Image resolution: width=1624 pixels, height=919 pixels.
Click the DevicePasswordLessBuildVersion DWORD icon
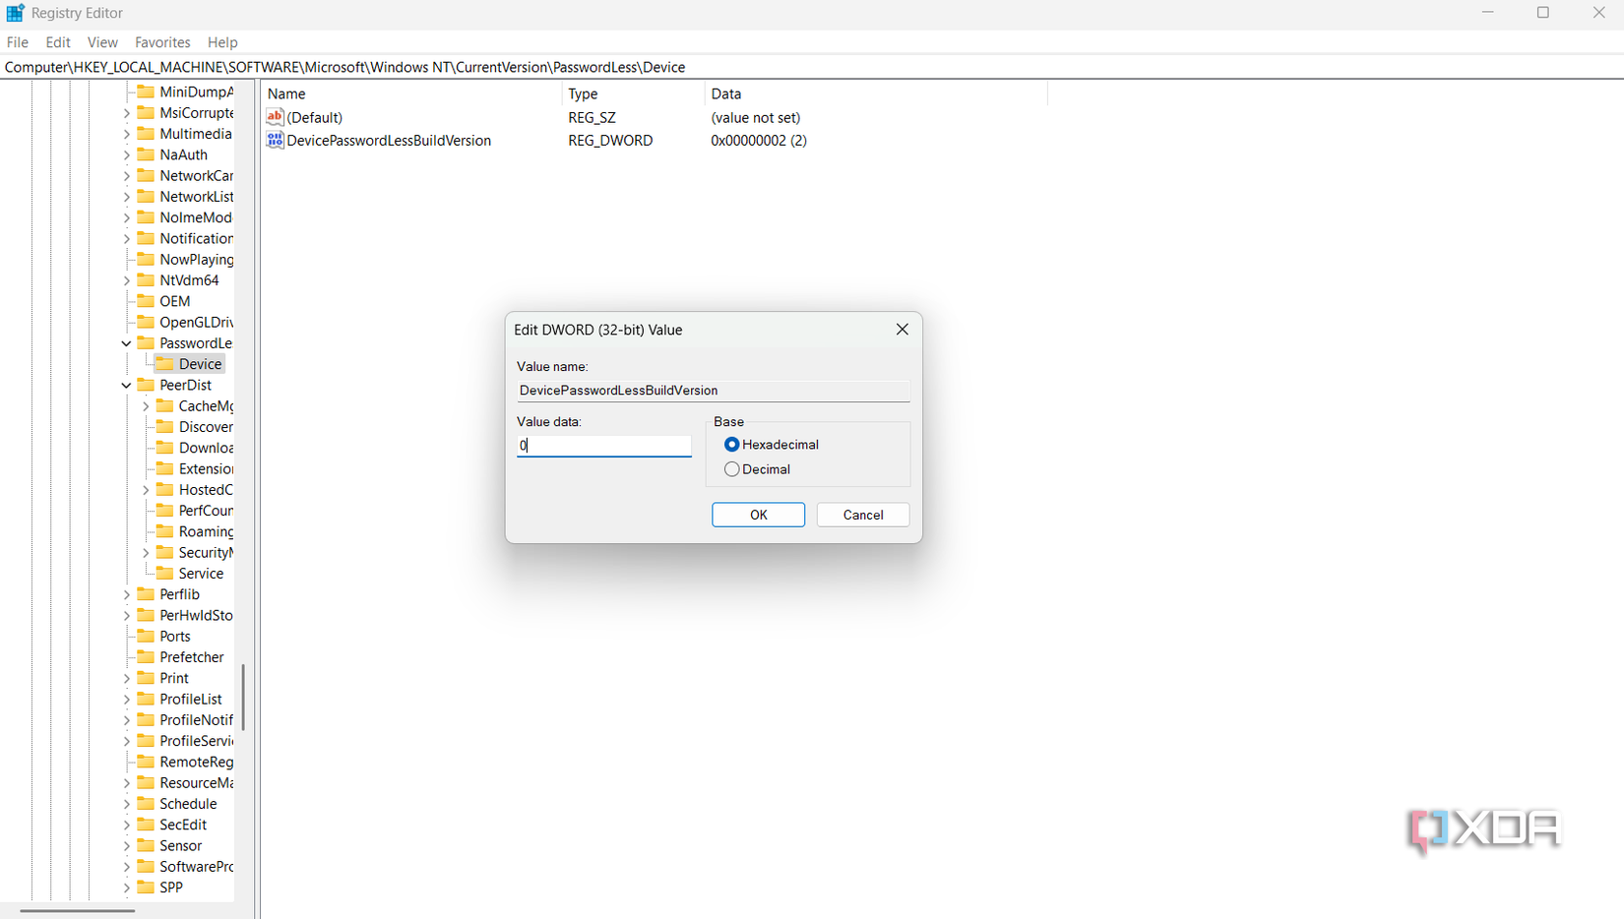click(x=275, y=141)
